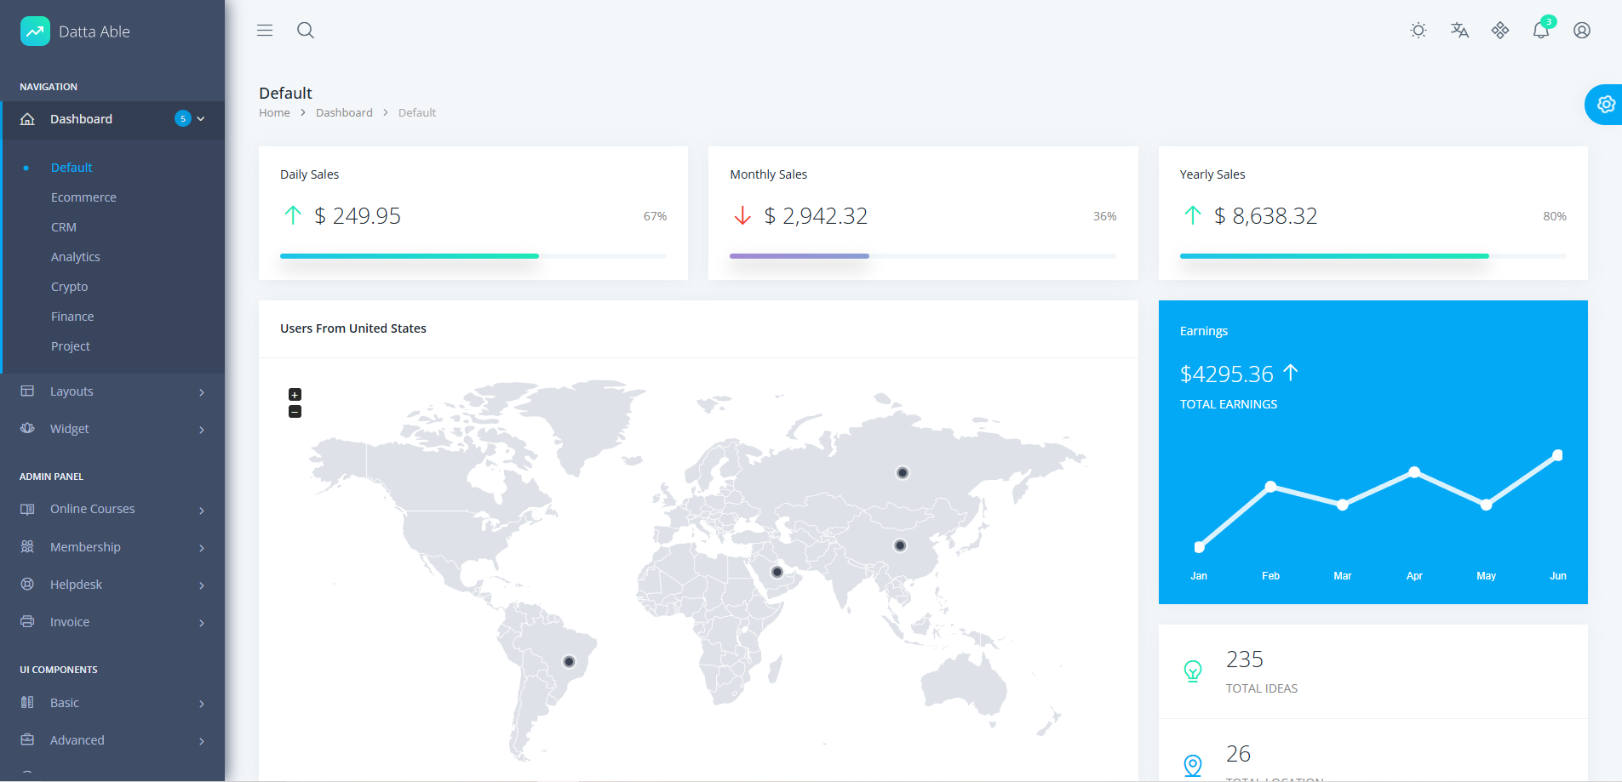This screenshot has width=1622, height=782.
Task: Open the language translate icon
Action: 1459,31
